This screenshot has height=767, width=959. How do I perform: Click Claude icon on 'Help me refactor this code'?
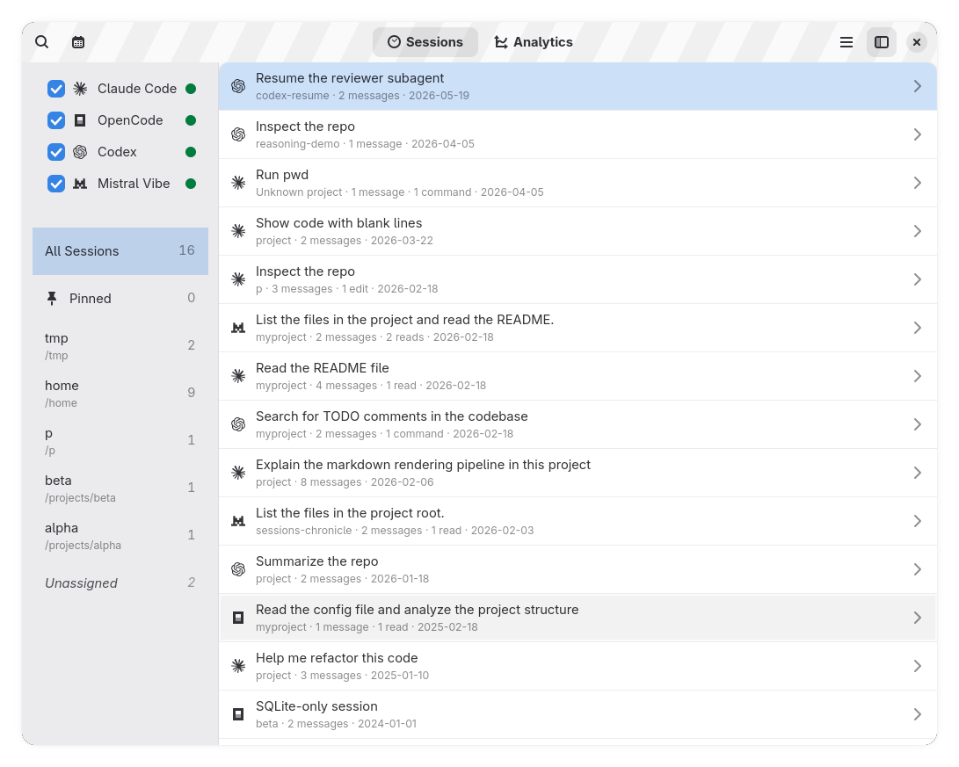(x=238, y=666)
